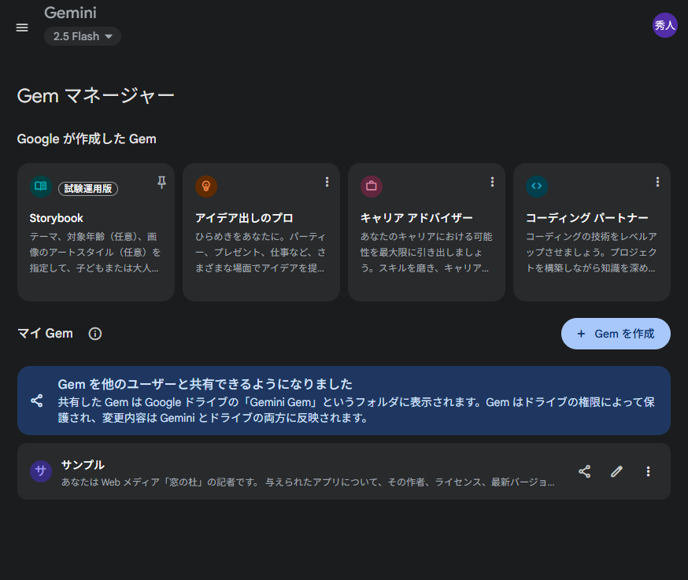Select the code icon on コーディング パートナー
Screen dimensions: 688x580
click(536, 186)
